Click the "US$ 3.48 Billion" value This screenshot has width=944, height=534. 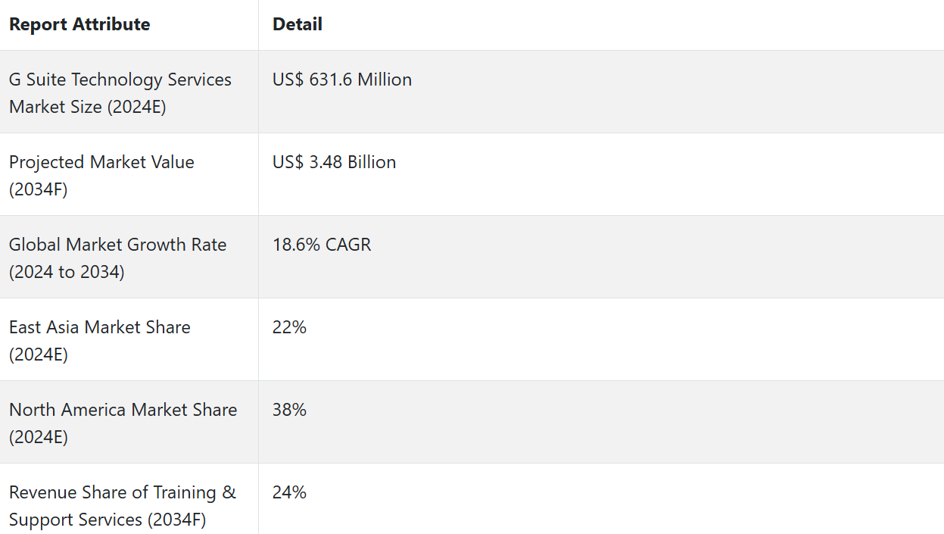[334, 162]
